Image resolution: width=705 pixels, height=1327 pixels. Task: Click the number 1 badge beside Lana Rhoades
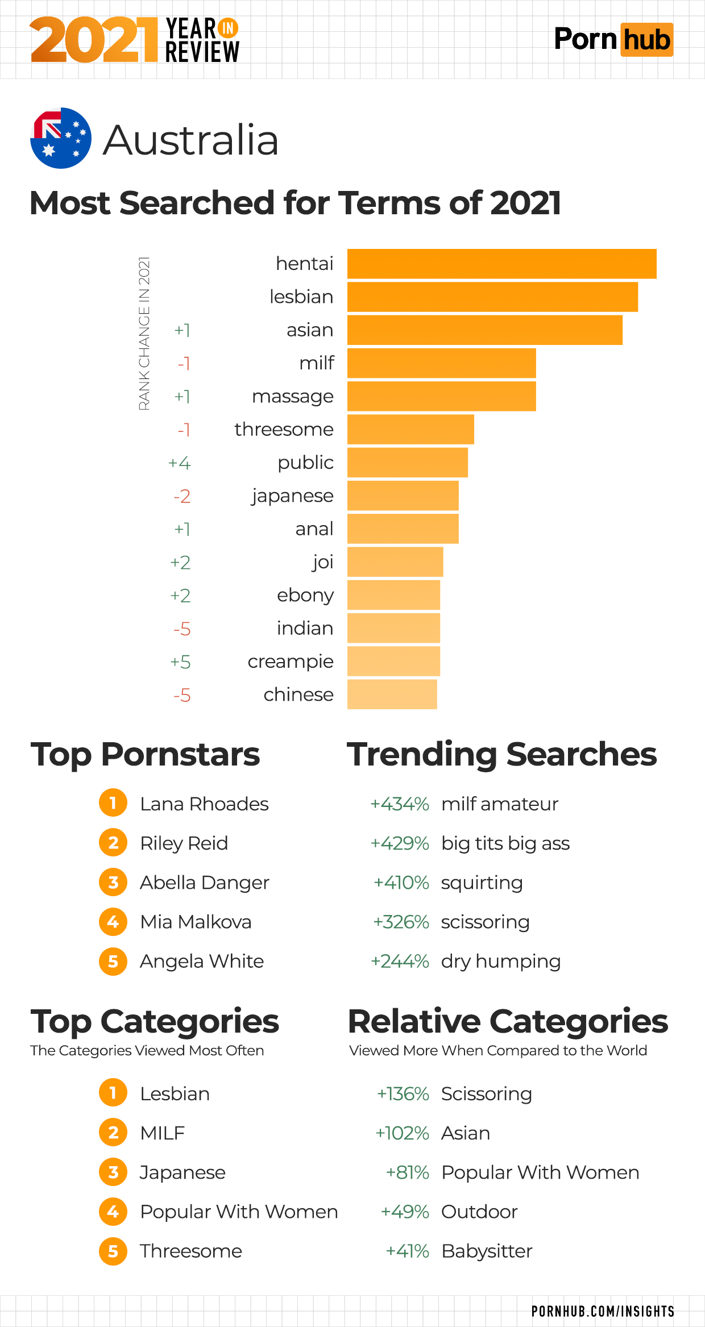(113, 803)
